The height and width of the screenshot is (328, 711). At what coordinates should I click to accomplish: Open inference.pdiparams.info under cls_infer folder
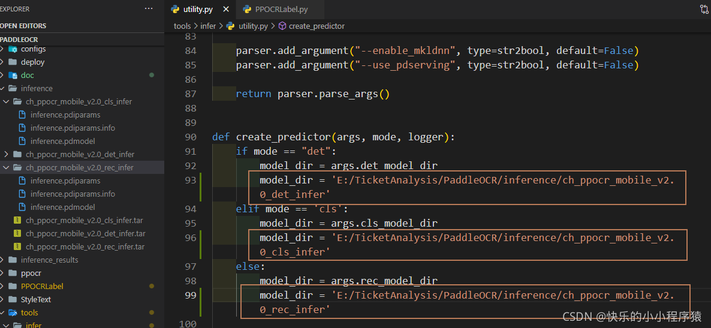[73, 128]
